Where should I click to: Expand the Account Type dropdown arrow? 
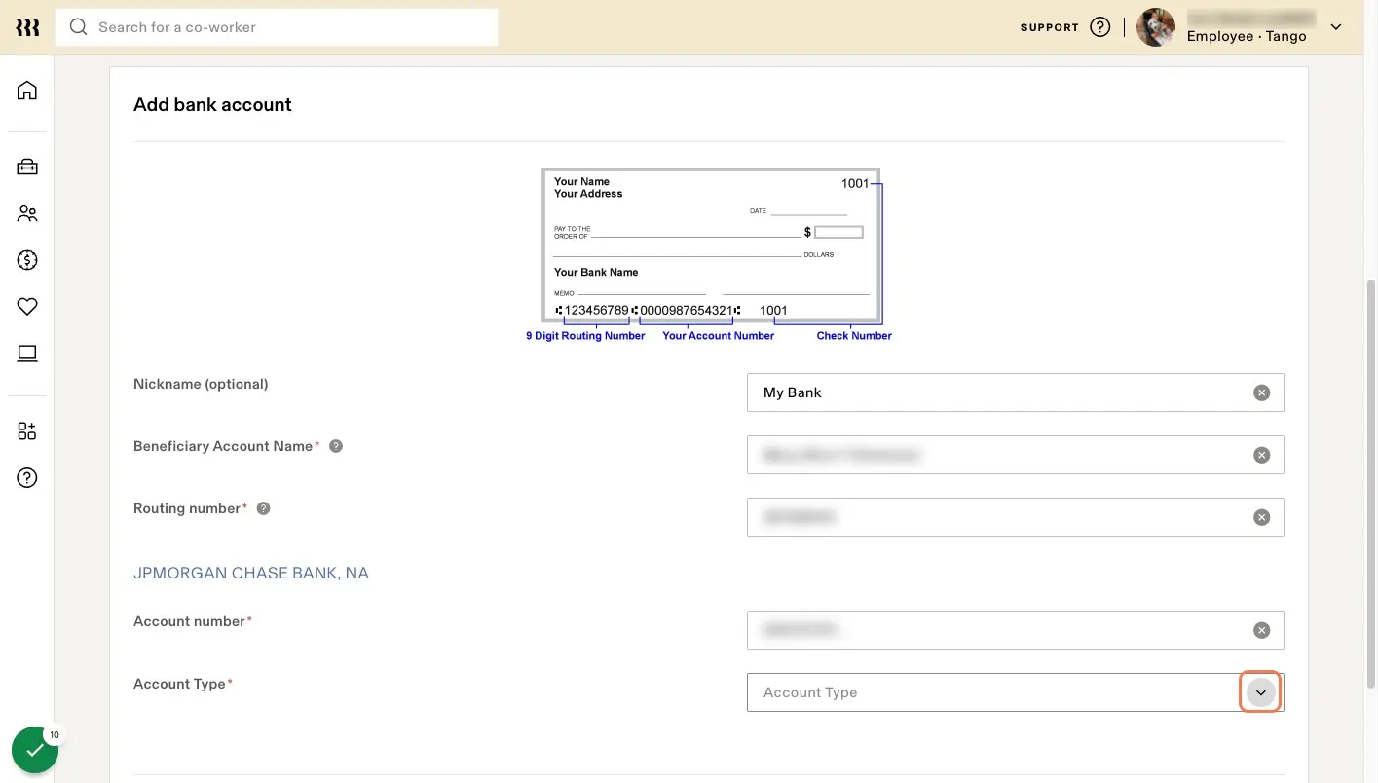[1260, 692]
